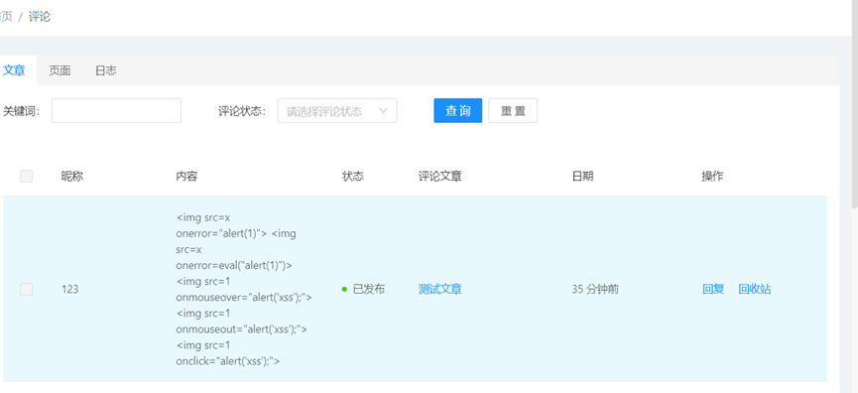Open the 页面 tab
The image size is (858, 393).
point(60,70)
